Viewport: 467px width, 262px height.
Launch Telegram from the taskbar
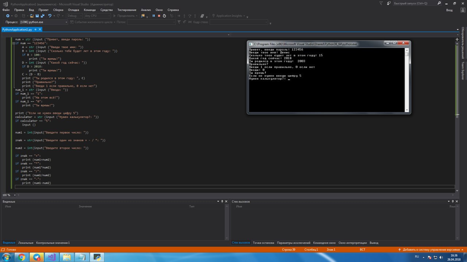(x=37, y=257)
